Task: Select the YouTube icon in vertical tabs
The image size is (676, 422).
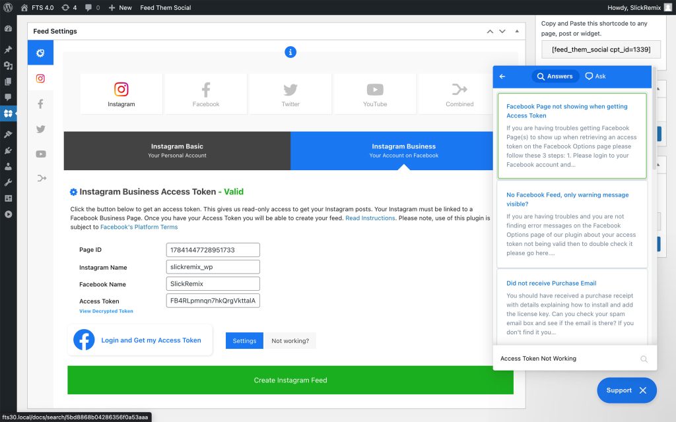Action: tap(40, 154)
